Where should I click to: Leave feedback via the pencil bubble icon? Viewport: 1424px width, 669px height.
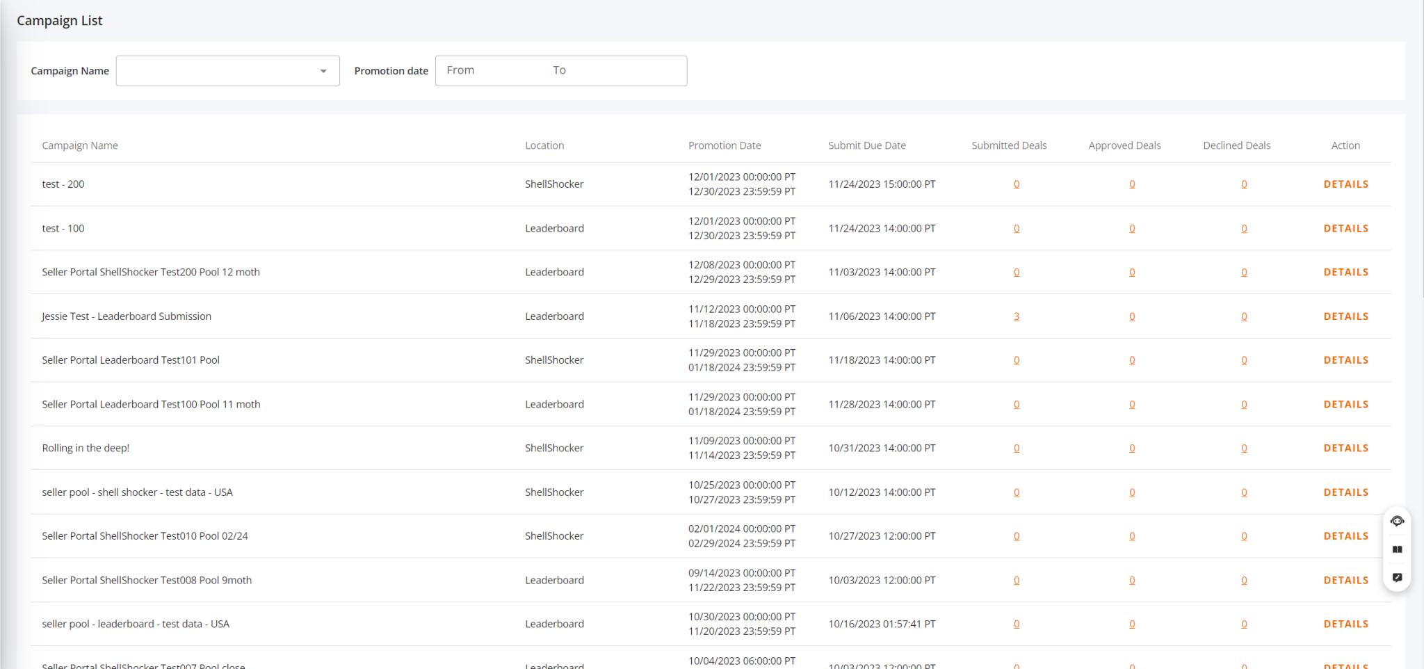(1397, 577)
